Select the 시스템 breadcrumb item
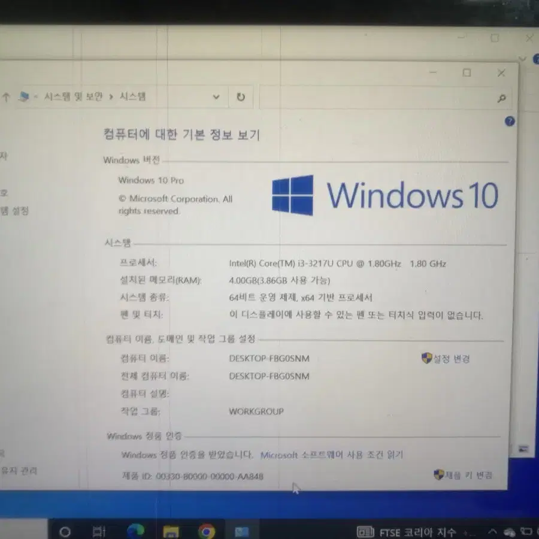The image size is (539, 539). click(133, 96)
